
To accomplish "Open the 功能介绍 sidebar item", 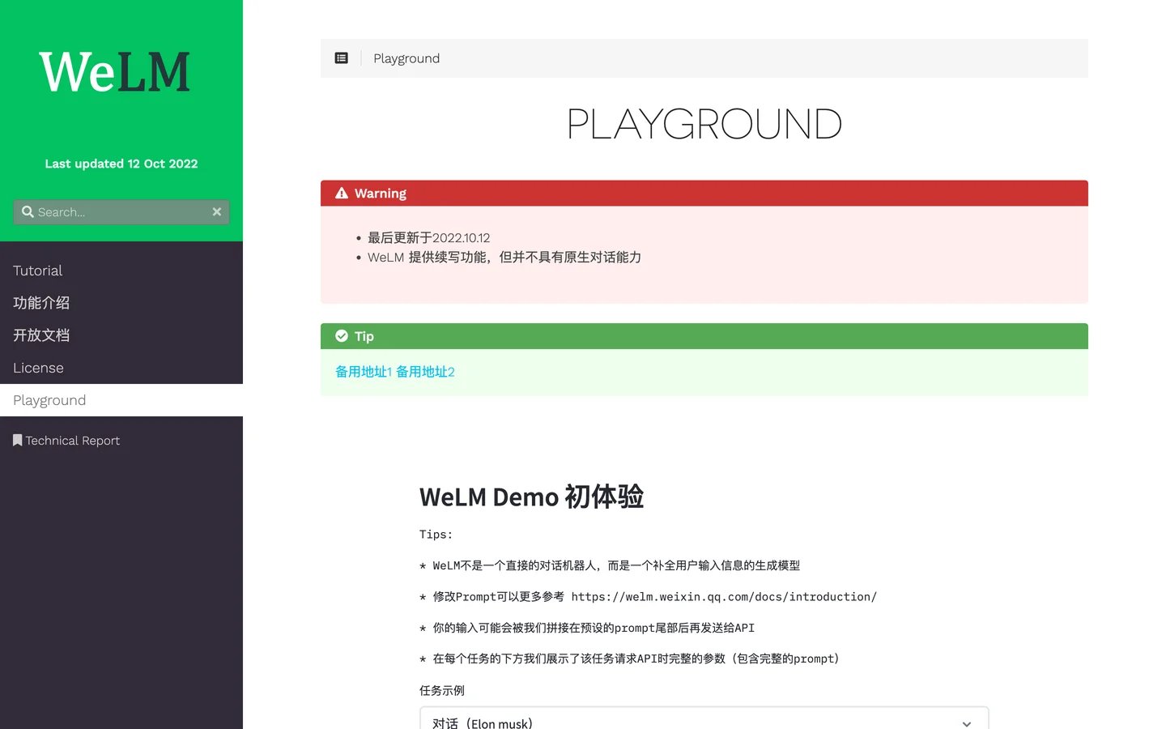I will click(121, 303).
